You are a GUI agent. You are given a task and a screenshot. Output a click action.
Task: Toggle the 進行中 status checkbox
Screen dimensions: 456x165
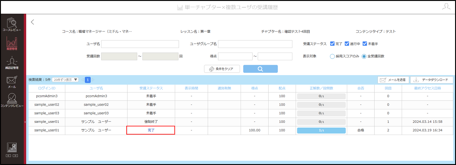[x=347, y=44]
